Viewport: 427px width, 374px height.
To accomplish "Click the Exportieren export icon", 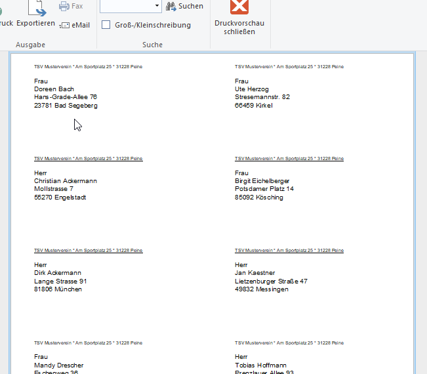I will (35, 9).
